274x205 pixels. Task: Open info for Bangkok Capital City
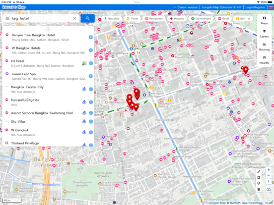tap(91, 89)
